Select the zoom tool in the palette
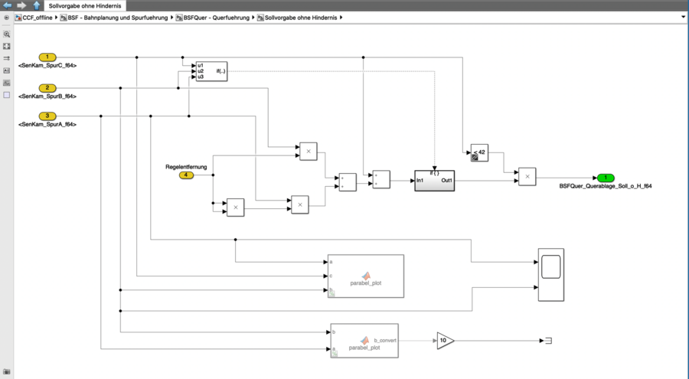Screen dimensions: 689x379 (x=7, y=34)
